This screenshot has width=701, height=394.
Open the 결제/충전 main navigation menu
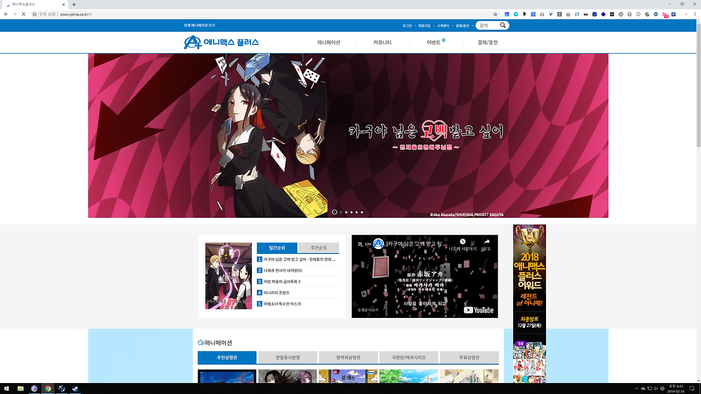[487, 42]
